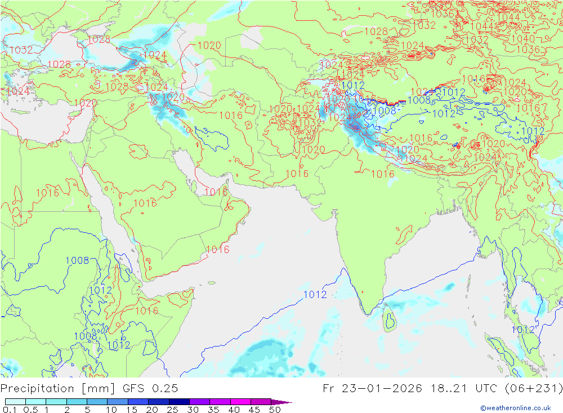Screen dimensions: 563x413
Task: Open the ©weatheronline.co.uk credit link
Action: click(516, 408)
